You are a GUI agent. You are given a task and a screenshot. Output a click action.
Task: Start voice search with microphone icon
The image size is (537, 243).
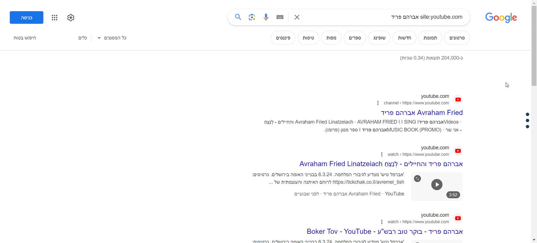(x=266, y=17)
